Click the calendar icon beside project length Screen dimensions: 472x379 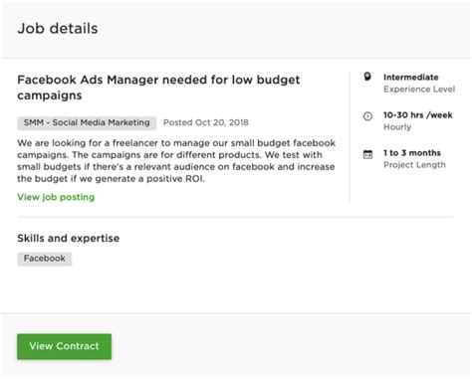(x=367, y=154)
